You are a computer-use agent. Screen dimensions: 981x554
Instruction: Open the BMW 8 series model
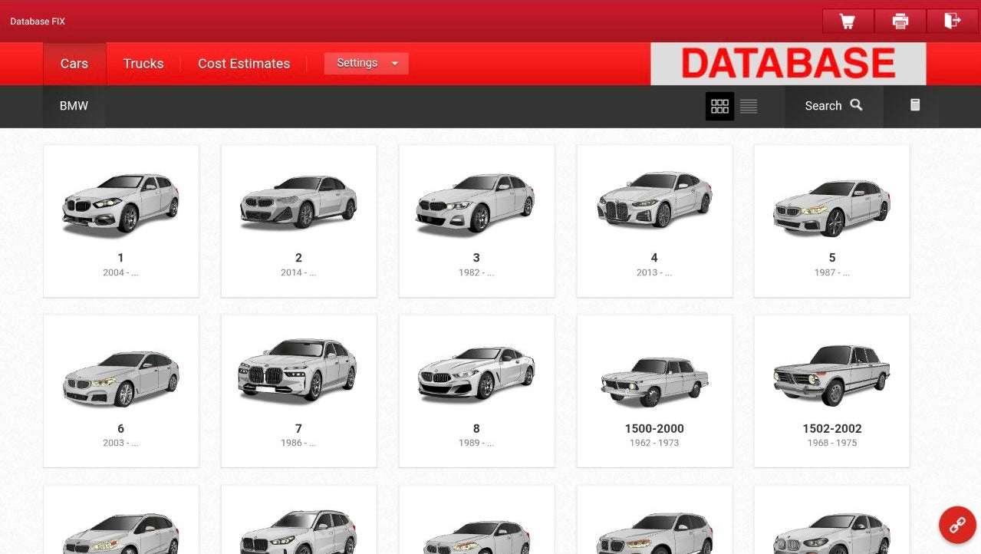tap(476, 390)
